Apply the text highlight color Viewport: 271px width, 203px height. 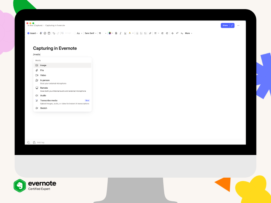pyautogui.click(x=130, y=33)
